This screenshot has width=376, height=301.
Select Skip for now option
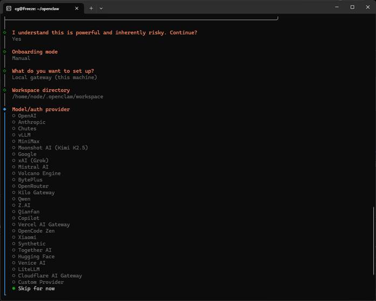36,289
